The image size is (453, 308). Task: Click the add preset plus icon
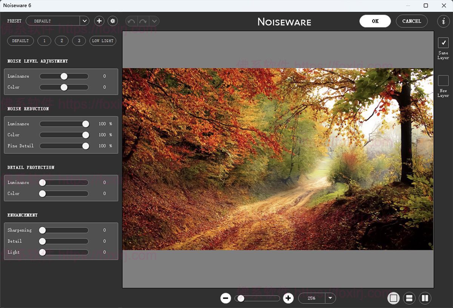click(x=99, y=21)
